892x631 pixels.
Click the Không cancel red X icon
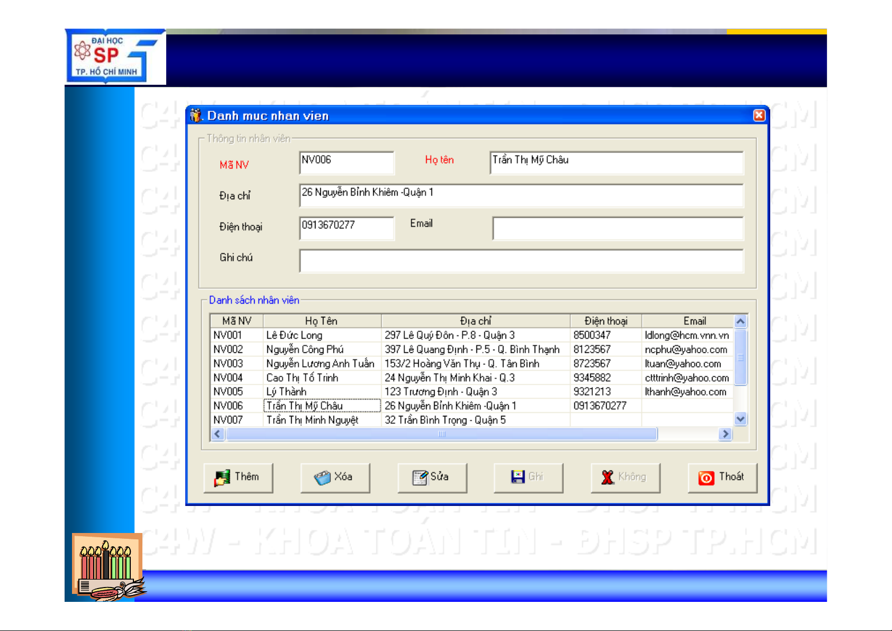coord(608,477)
